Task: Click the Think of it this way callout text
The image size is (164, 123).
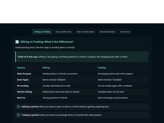Action: 73,57
